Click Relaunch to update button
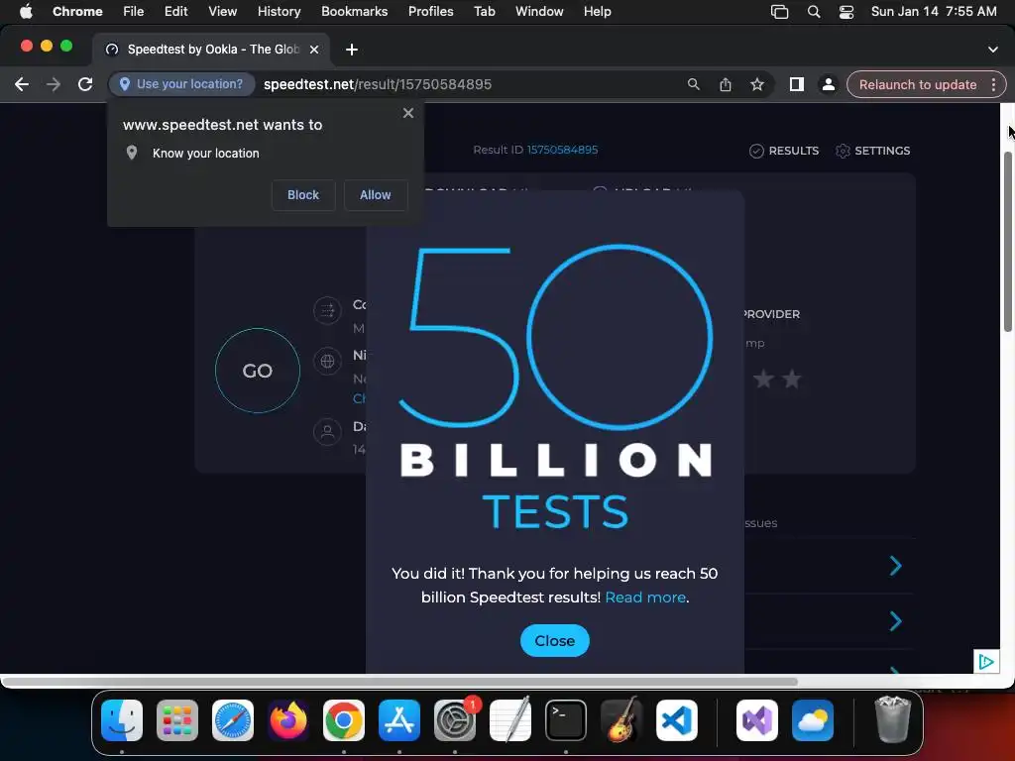 coord(917,84)
